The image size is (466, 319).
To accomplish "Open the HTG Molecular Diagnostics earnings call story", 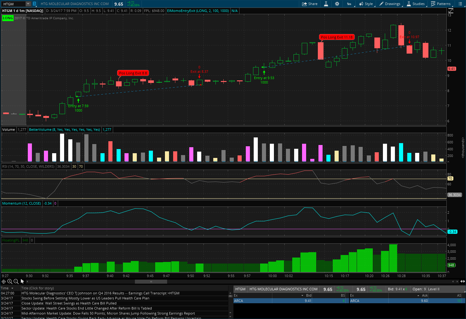I will tap(100, 293).
